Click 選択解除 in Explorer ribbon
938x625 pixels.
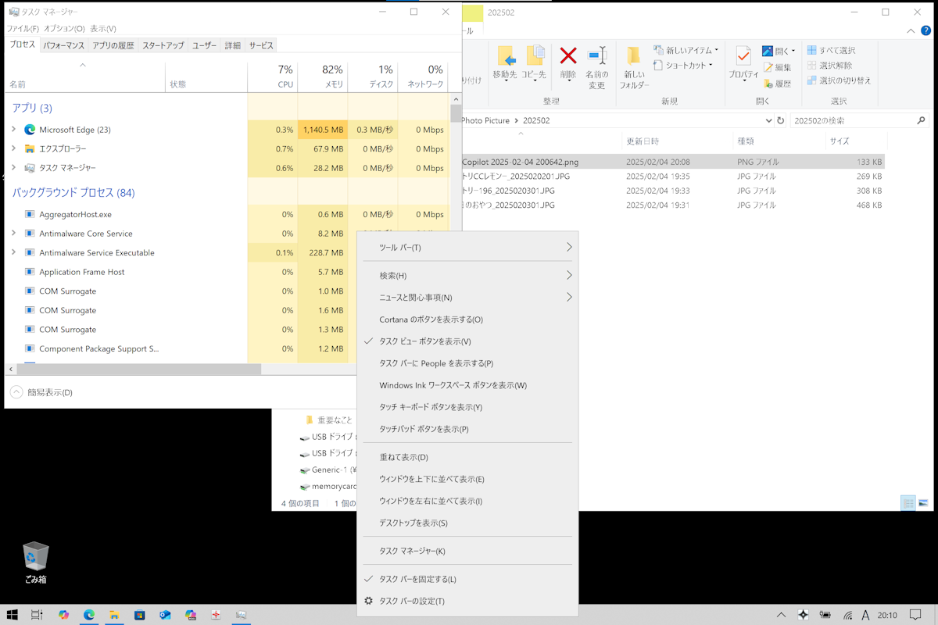[x=830, y=65]
